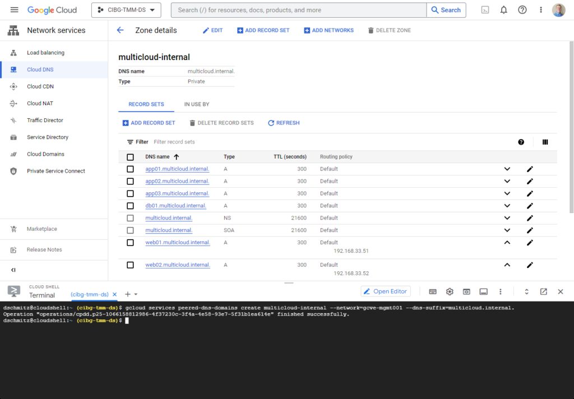Image resolution: width=574 pixels, height=399 pixels.
Task: Open Cloud Shell more options menu
Action: [x=501, y=292]
